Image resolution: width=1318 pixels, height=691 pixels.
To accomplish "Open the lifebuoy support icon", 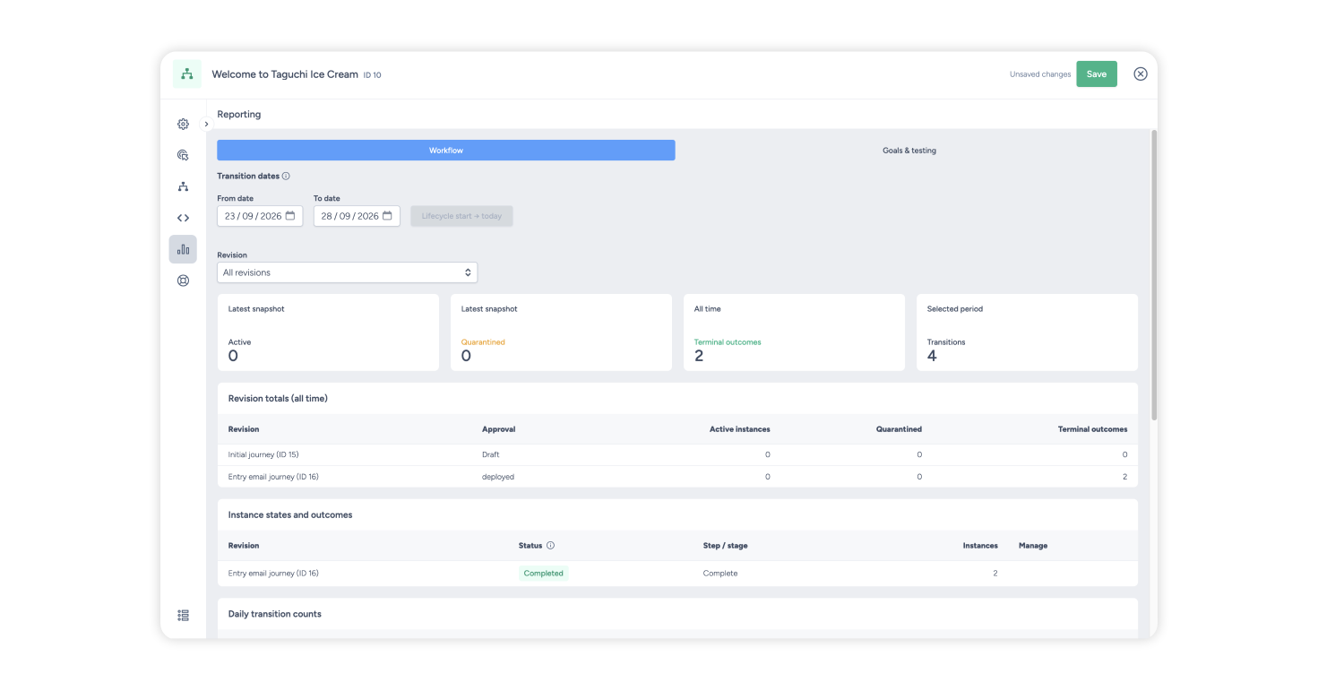I will pos(183,281).
